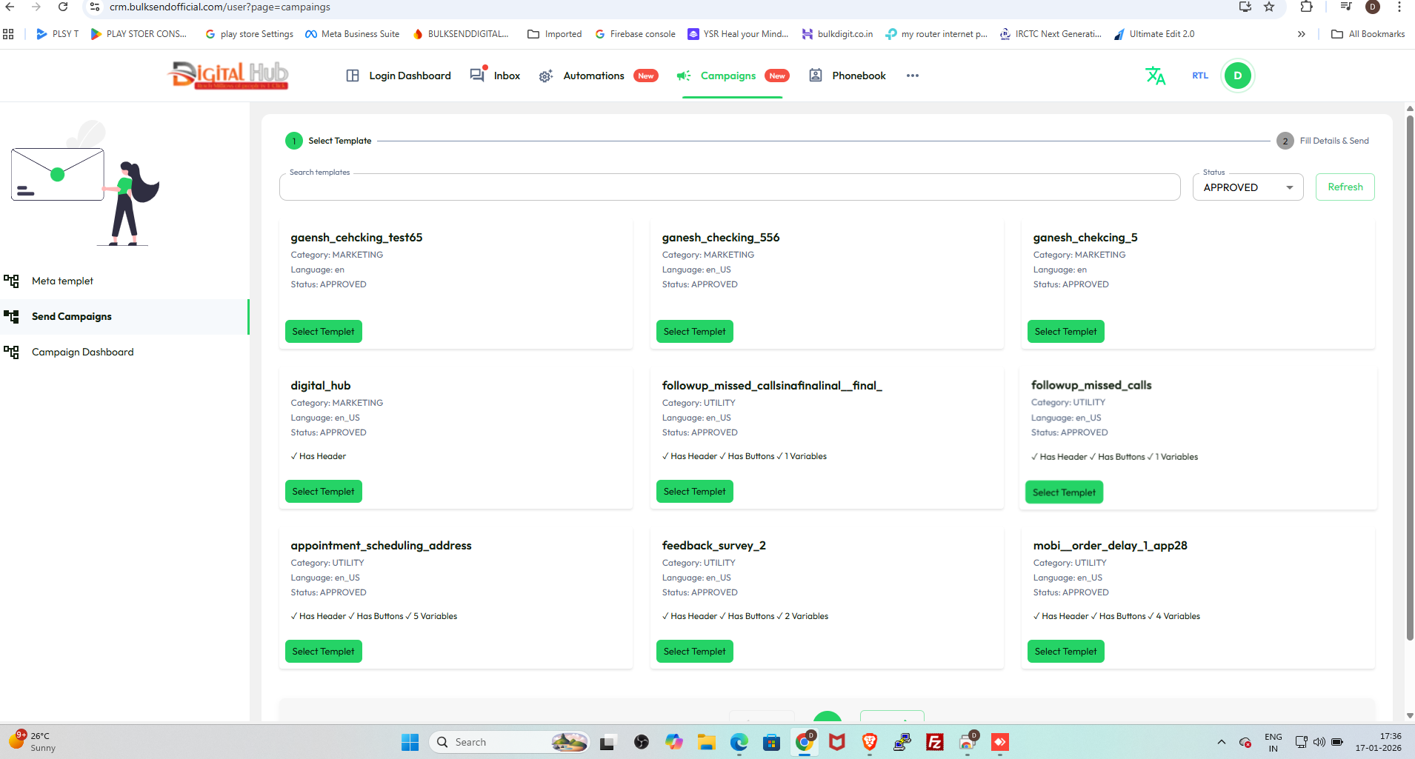The width and height of the screenshot is (1415, 759).
Task: Expand the three-dots more menu
Action: (912, 76)
